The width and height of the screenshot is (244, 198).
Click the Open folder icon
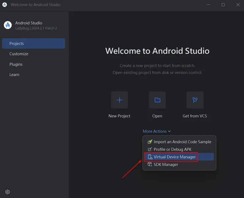point(157,100)
